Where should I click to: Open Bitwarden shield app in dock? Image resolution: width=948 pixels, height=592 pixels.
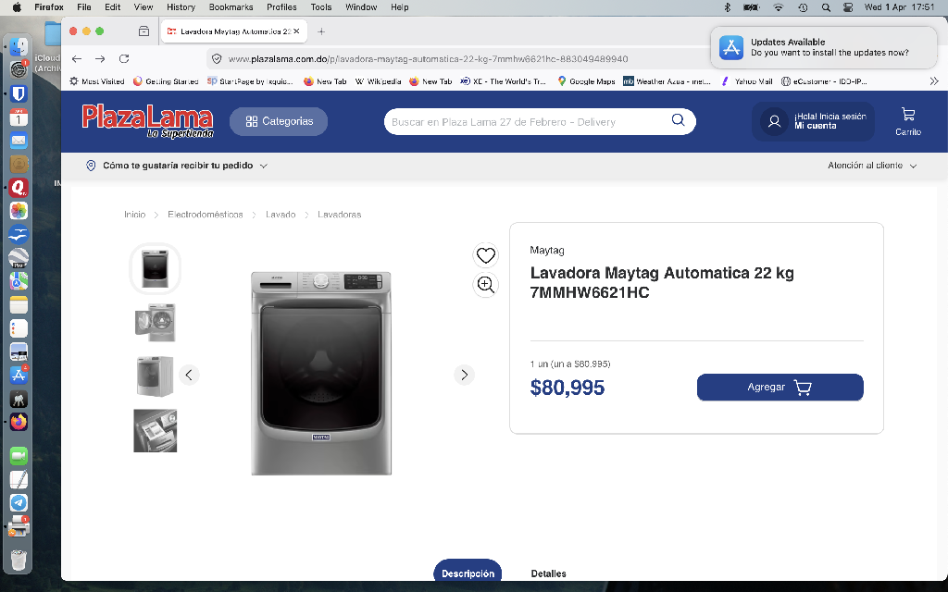pos(19,93)
